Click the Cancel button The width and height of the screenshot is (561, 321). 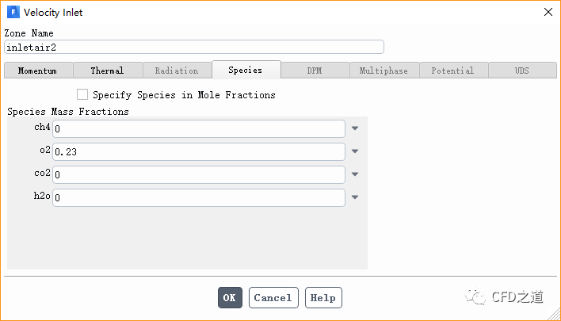pos(273,298)
